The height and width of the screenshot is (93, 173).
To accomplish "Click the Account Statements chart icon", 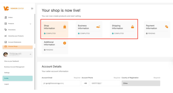I will point(6,42).
